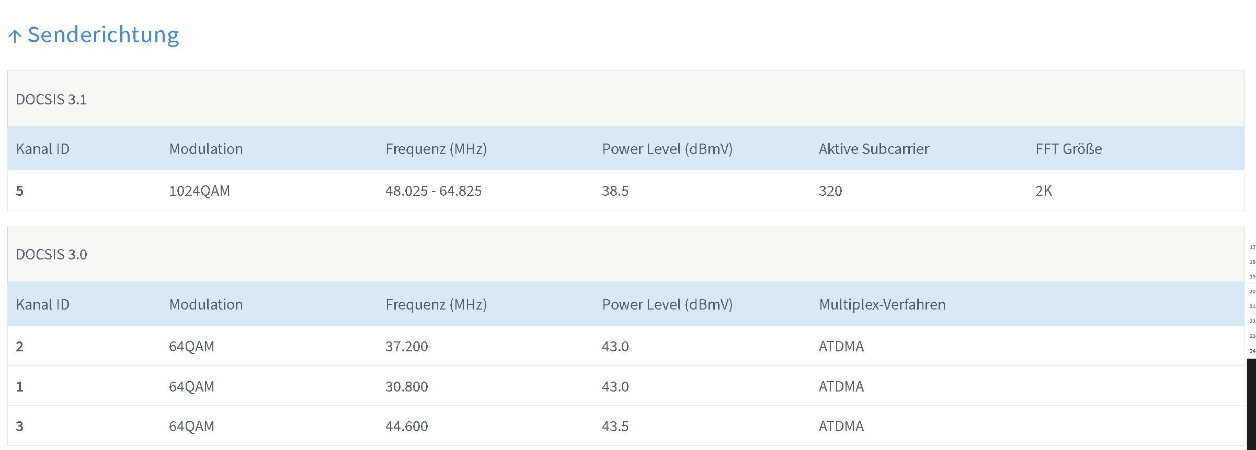
Task: Click the 320 active subcarrier value
Action: point(830,191)
